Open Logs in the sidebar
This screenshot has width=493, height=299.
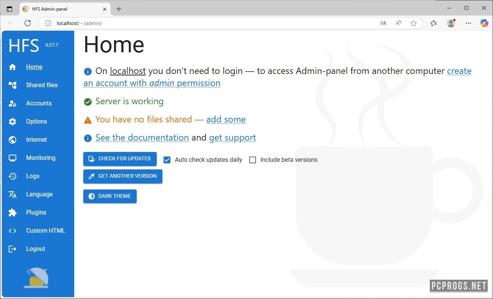tap(33, 176)
